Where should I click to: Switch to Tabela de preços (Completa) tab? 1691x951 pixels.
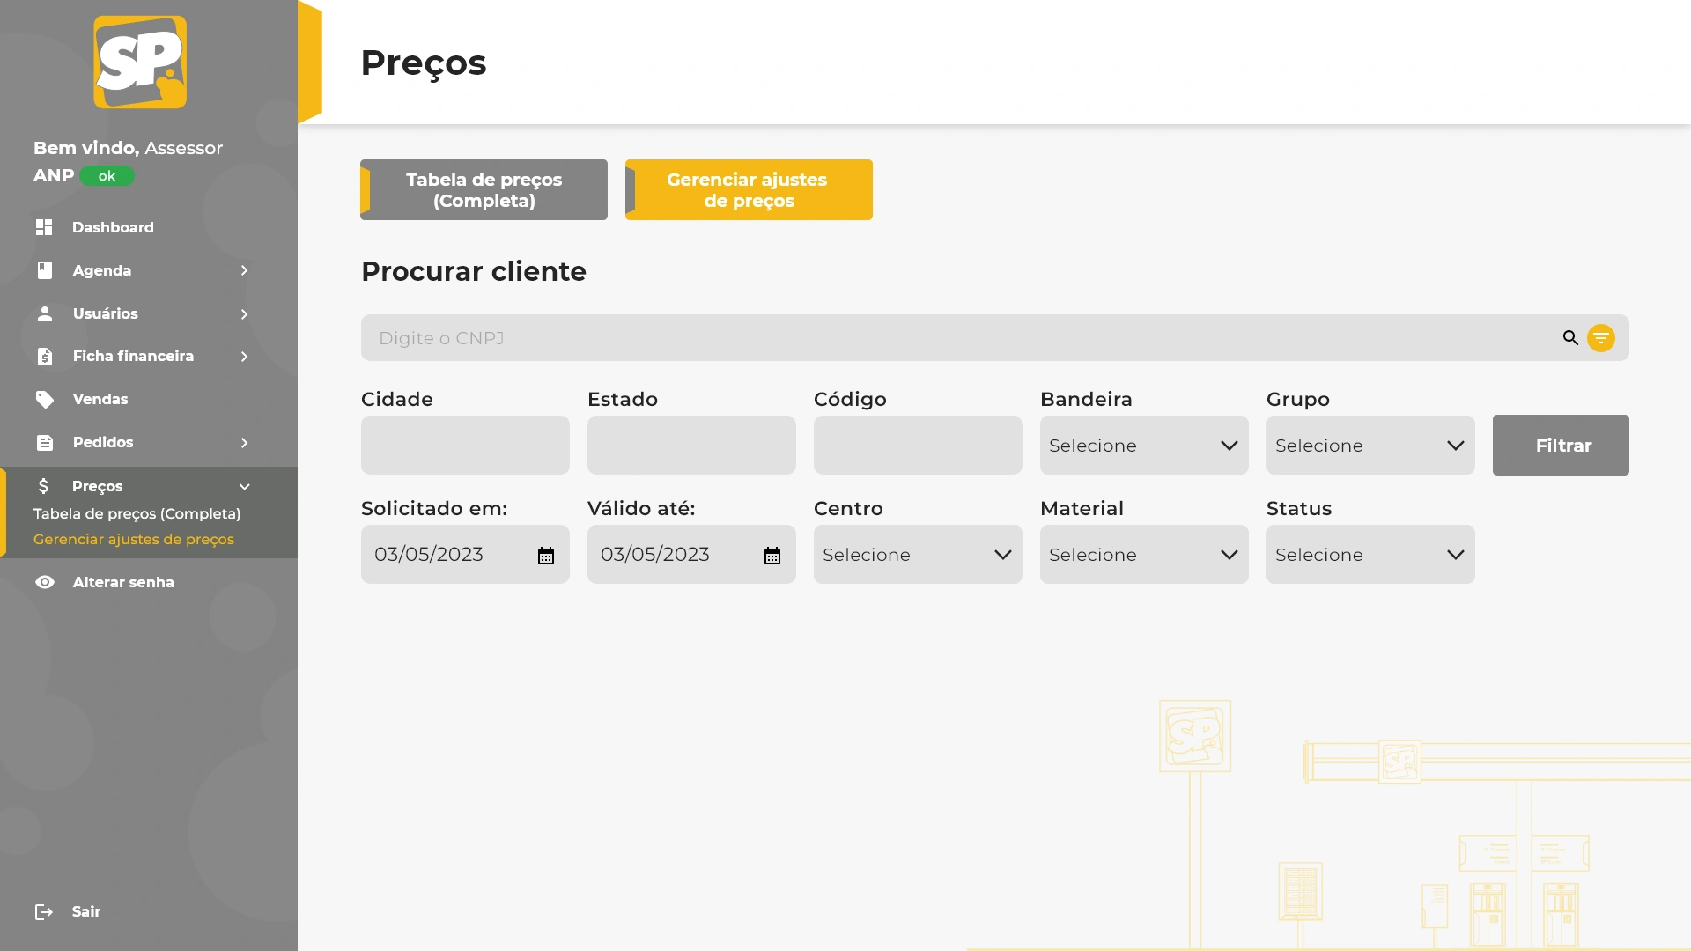(484, 190)
